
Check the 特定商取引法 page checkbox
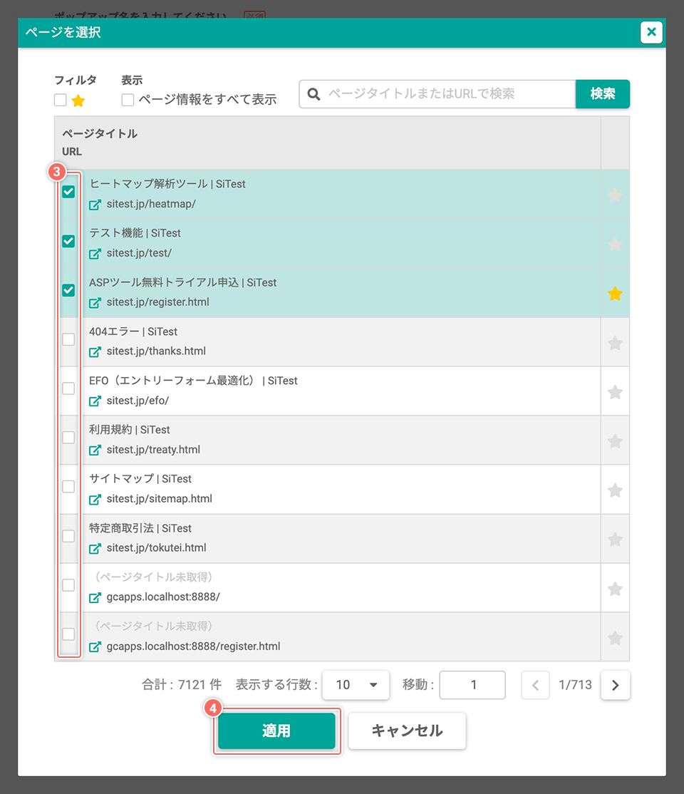68,536
